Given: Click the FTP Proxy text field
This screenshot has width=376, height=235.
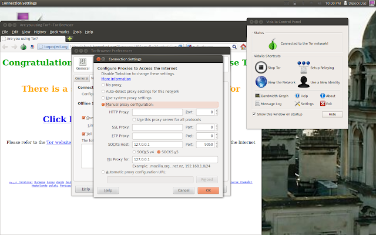Looking at the screenshot, I should 157,136.
